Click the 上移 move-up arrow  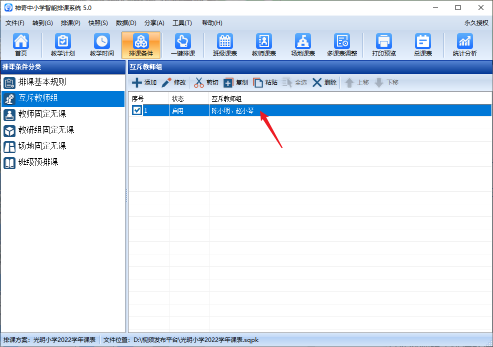click(x=356, y=83)
